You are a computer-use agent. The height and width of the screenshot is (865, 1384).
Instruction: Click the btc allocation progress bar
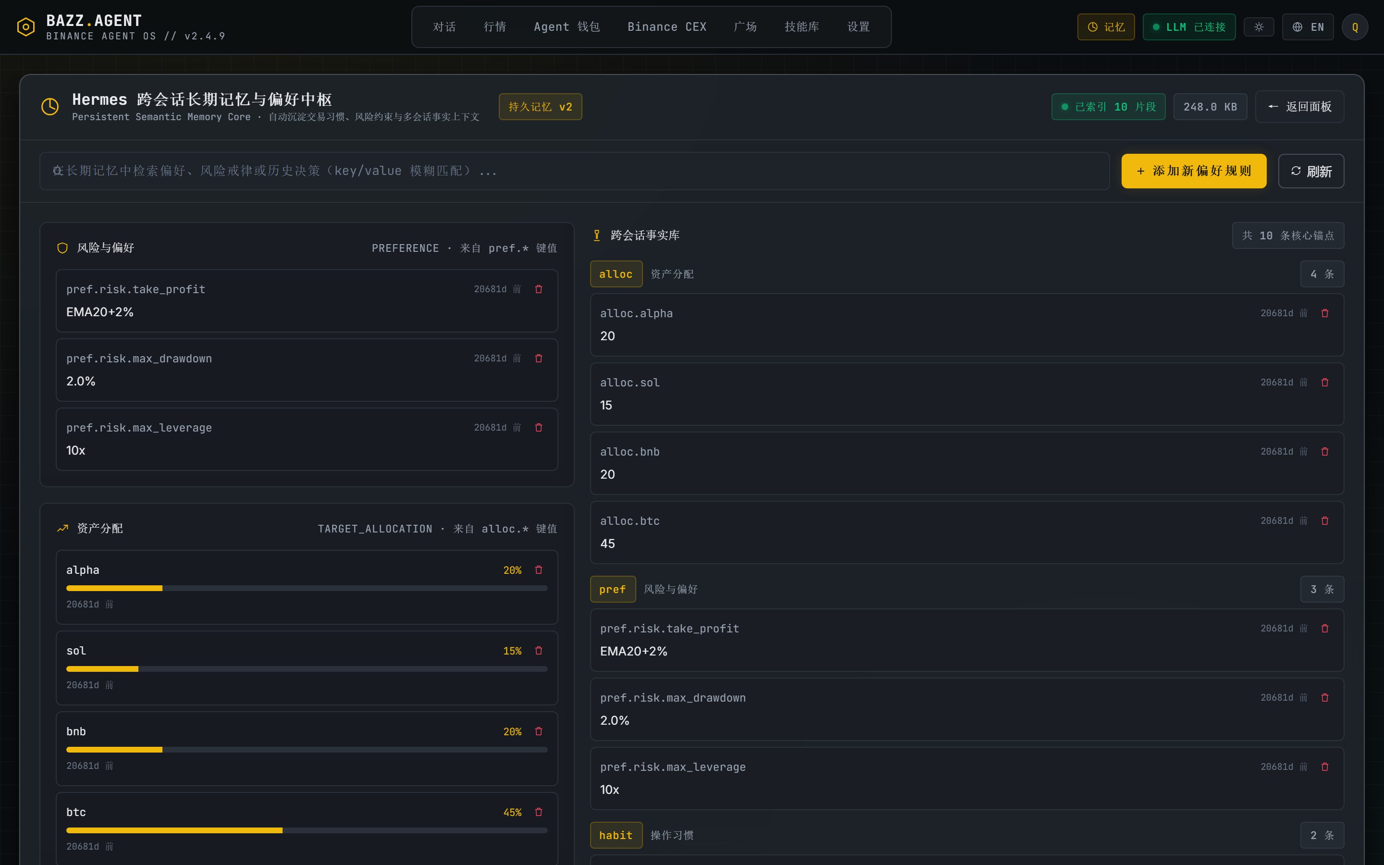coord(307,830)
